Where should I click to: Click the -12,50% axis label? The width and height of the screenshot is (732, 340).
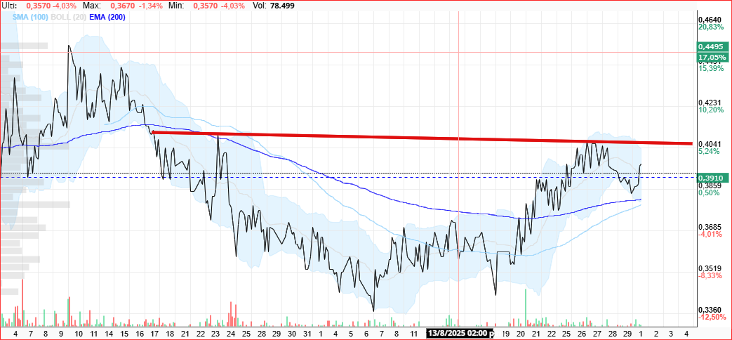tap(712, 317)
